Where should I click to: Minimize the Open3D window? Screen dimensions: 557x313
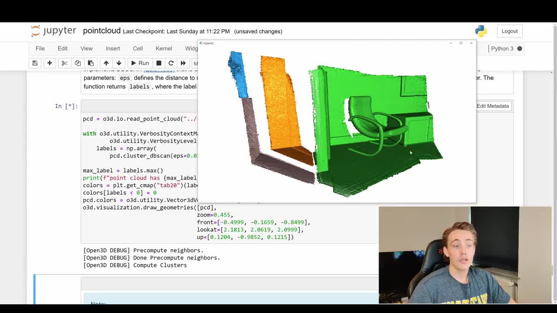pyautogui.click(x=451, y=43)
